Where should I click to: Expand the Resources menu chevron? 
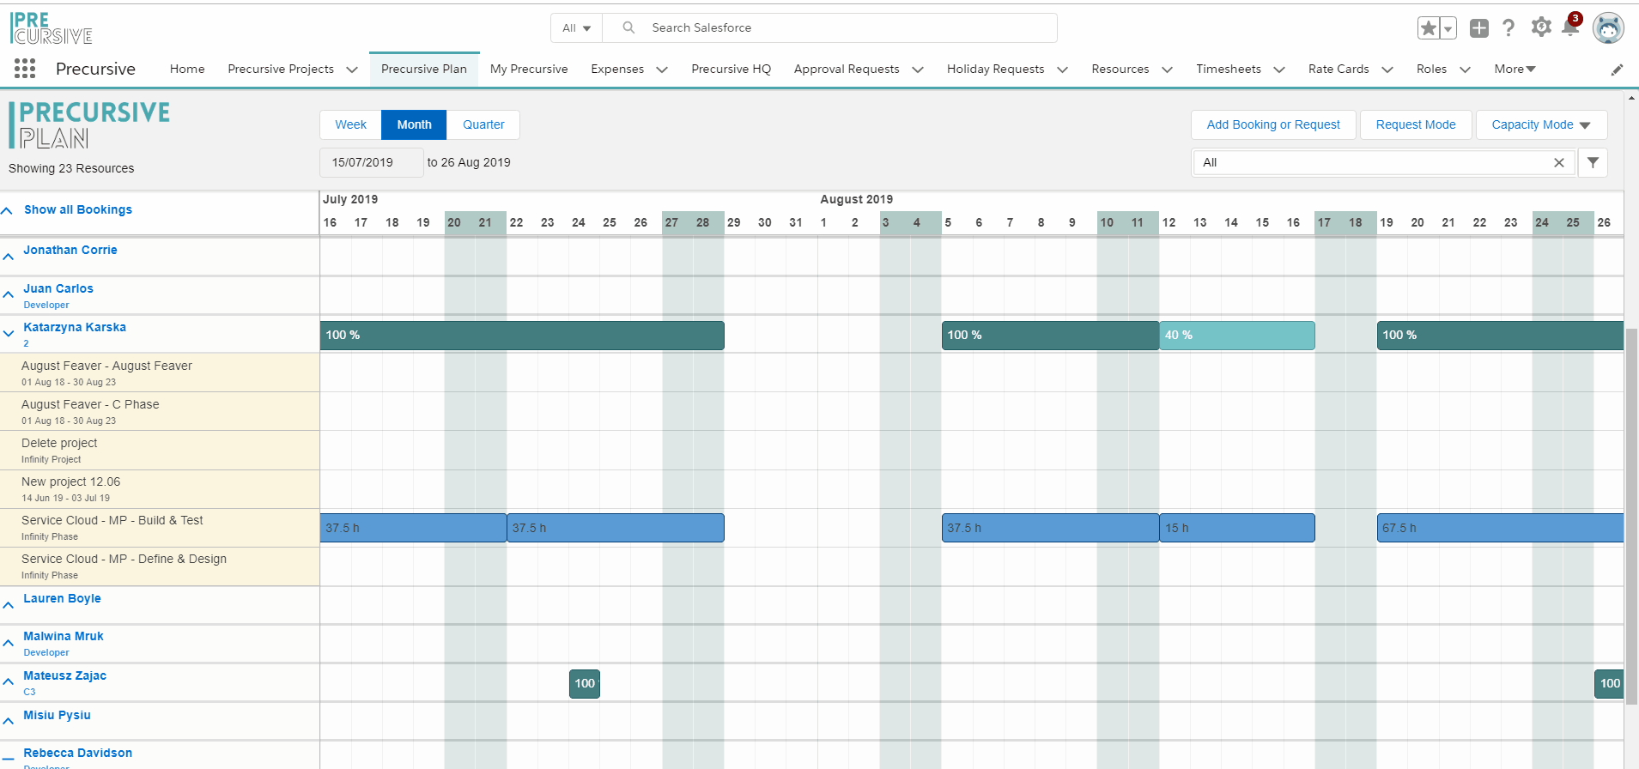[1168, 70]
